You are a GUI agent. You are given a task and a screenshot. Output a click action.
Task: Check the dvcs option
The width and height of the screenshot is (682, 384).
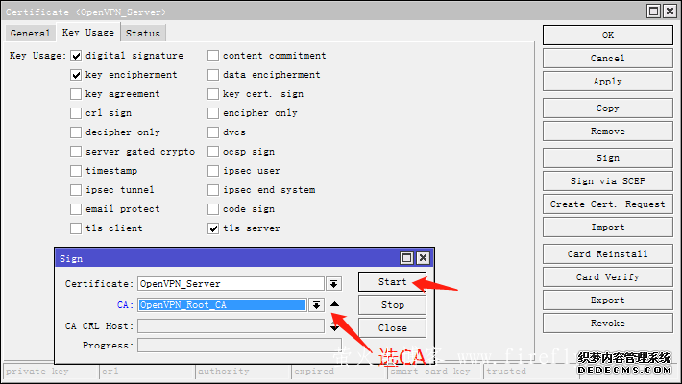coord(213,132)
